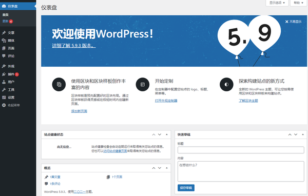
Task: Click the 快速草稿 panel title
Action: 184,134
